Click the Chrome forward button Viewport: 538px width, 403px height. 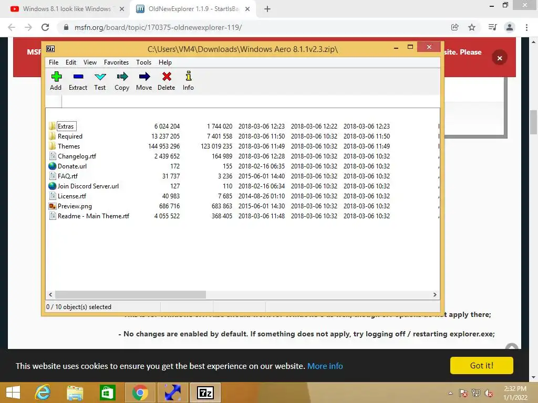point(28,27)
